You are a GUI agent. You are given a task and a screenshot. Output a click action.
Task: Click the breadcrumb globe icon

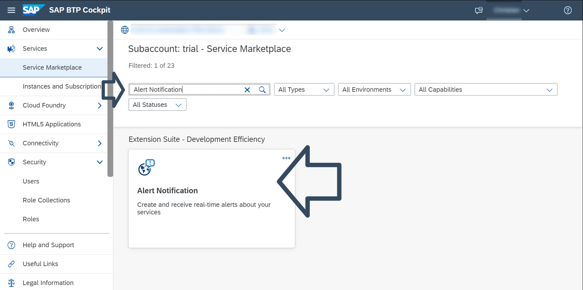tap(125, 30)
